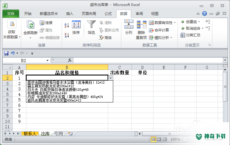
Task: Customize Quick Access Toolbar dropdown
Action: pos(32,53)
